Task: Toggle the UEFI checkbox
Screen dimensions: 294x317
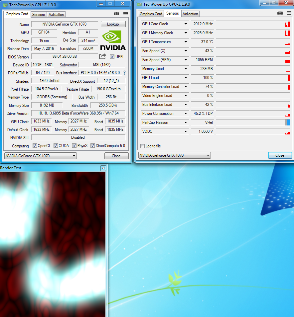Action: tap(112, 57)
